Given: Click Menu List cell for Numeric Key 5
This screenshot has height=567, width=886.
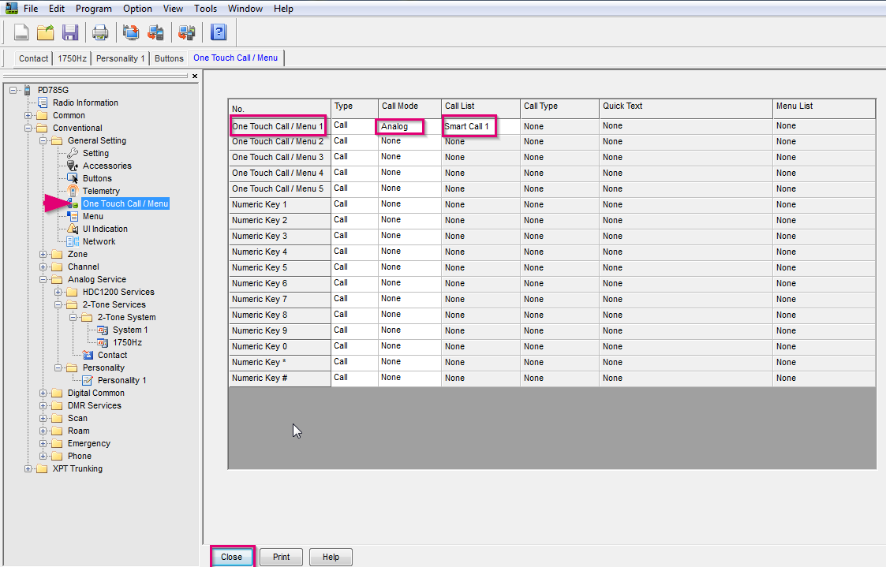Looking at the screenshot, I should tap(824, 267).
